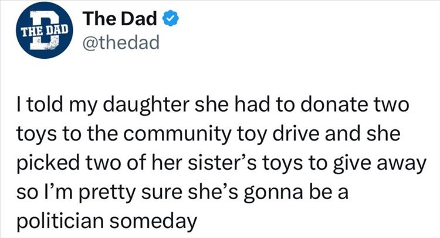Open The Dad display name link
Image resolution: width=440 pixels, height=238 pixels.
[120, 19]
